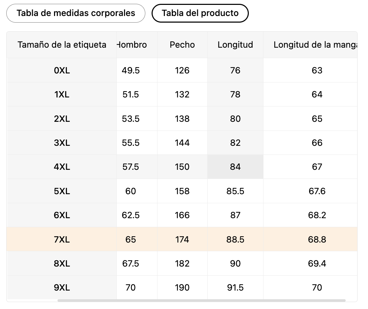Select the 1XL size row label
Screen dimensions: 368x309
tap(62, 95)
